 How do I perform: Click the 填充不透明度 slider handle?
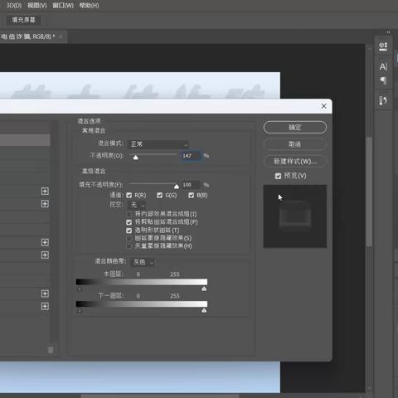click(x=177, y=187)
